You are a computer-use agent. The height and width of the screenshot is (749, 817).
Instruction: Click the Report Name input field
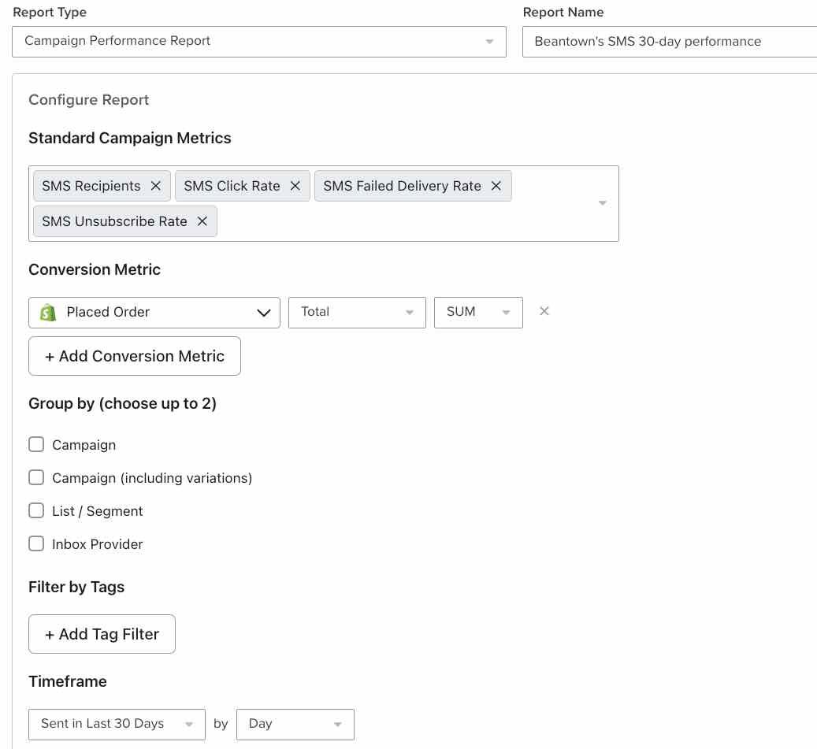tap(670, 41)
